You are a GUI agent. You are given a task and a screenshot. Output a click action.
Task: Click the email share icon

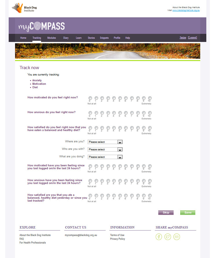[177, 237]
